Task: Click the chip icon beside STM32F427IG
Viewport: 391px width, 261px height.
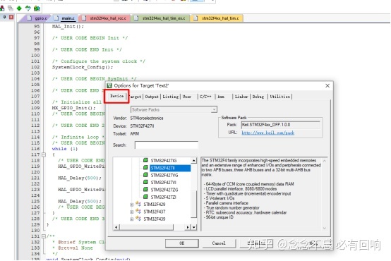Action: tap(145, 160)
